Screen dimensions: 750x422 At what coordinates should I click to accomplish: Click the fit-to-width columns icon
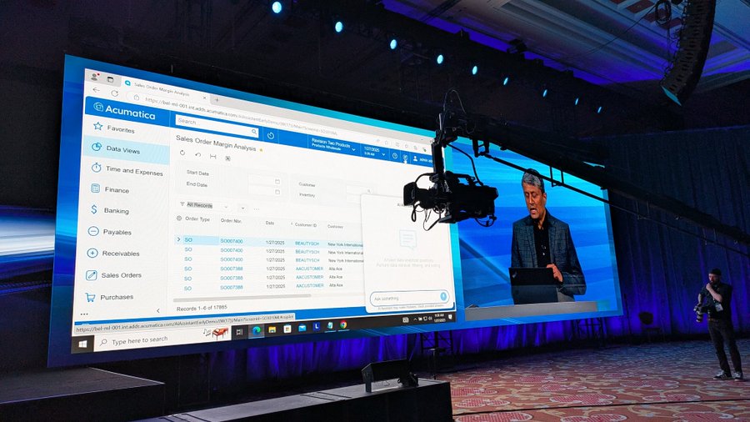[213, 156]
